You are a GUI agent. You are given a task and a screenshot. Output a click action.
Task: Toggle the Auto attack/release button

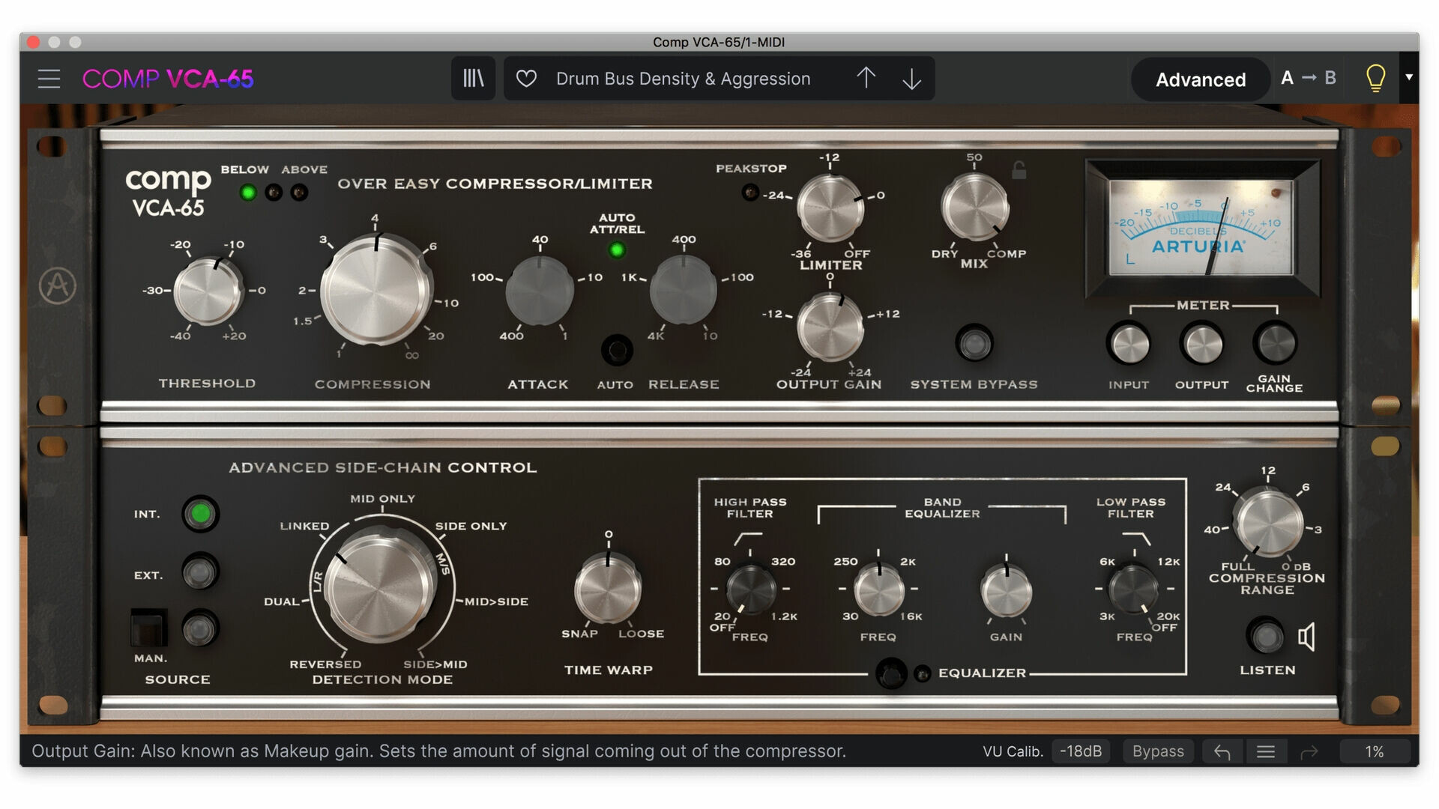(617, 350)
